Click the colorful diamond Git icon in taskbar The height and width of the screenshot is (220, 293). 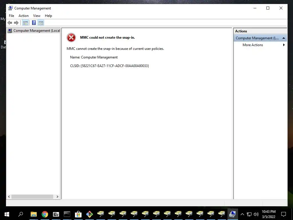click(89, 214)
